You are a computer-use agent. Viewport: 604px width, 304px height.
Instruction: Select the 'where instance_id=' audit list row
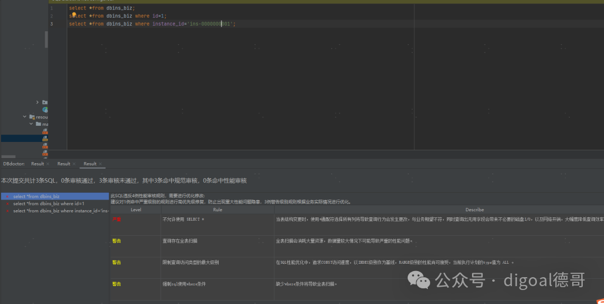(x=55, y=211)
